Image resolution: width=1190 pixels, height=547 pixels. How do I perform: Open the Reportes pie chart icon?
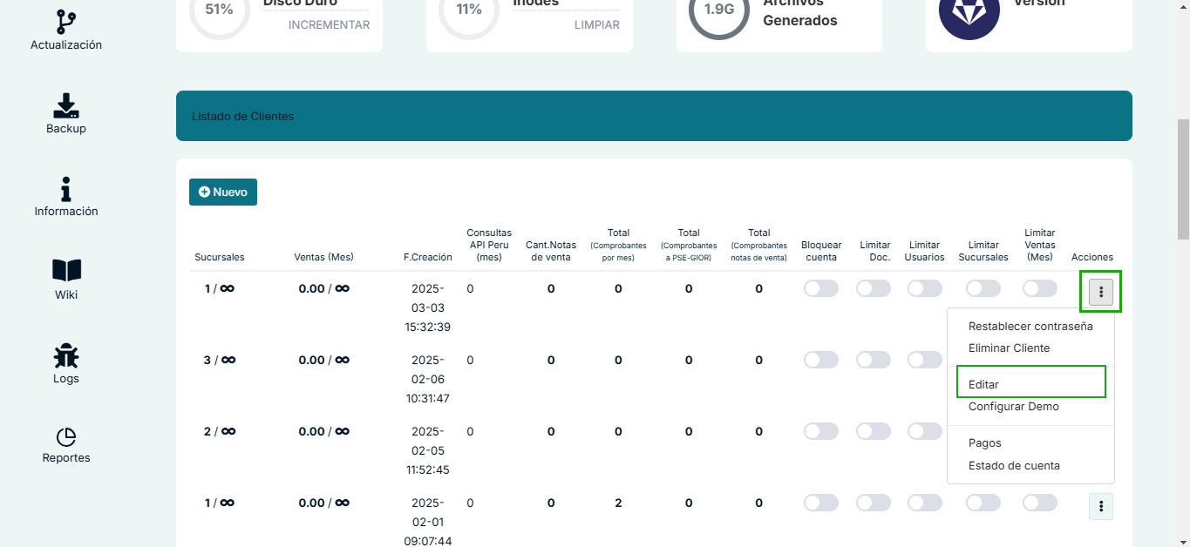tap(66, 437)
